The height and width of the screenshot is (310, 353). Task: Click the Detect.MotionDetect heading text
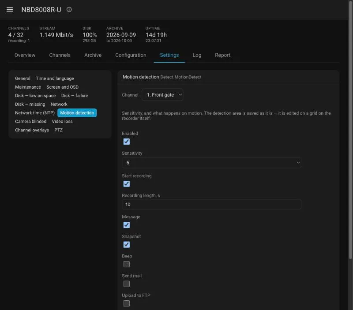click(x=181, y=77)
